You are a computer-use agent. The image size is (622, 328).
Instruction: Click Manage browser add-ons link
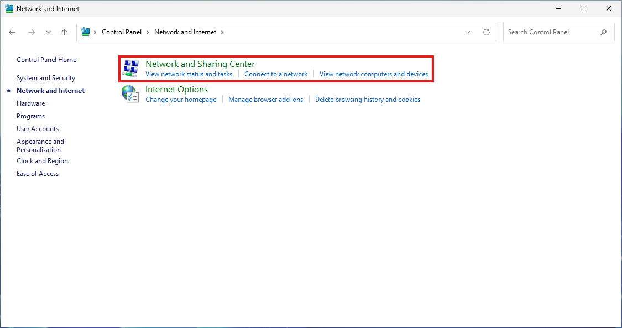(265, 100)
